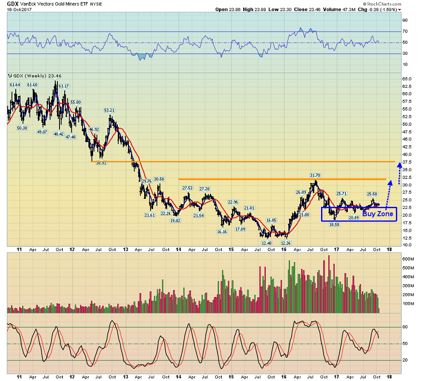
Task: Click the red down-arrow next to Chg value
Action: 399,9
